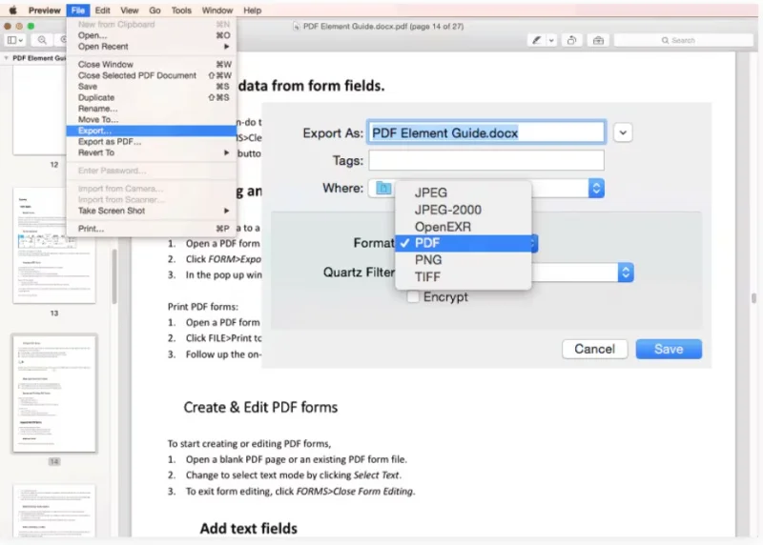Select the checked PDF format option
764x546 pixels.
tap(464, 243)
